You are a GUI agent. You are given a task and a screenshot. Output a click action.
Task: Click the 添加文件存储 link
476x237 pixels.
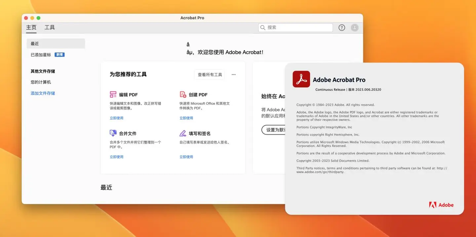(43, 93)
